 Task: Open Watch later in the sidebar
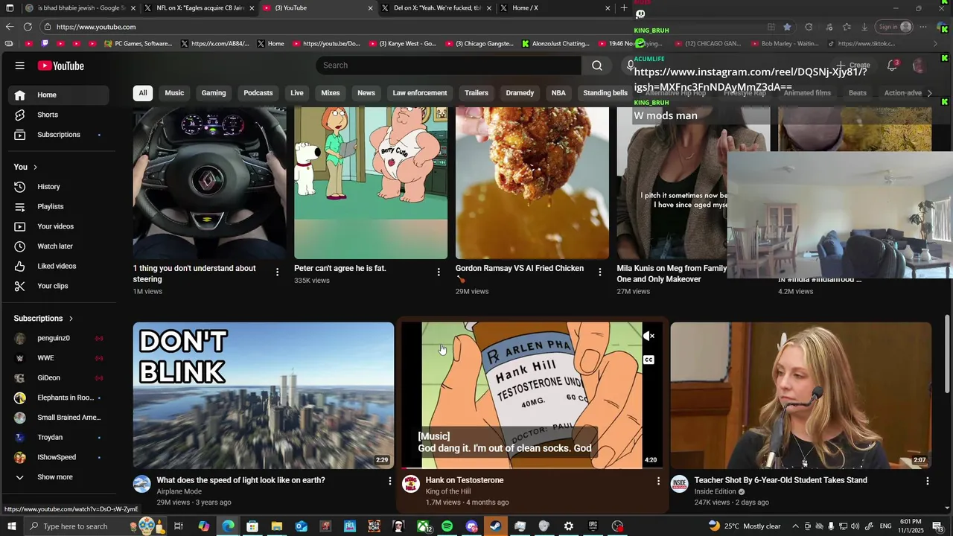pyautogui.click(x=58, y=246)
